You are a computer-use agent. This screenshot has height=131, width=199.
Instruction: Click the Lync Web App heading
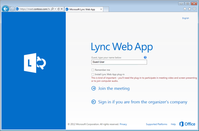[x=122, y=47]
